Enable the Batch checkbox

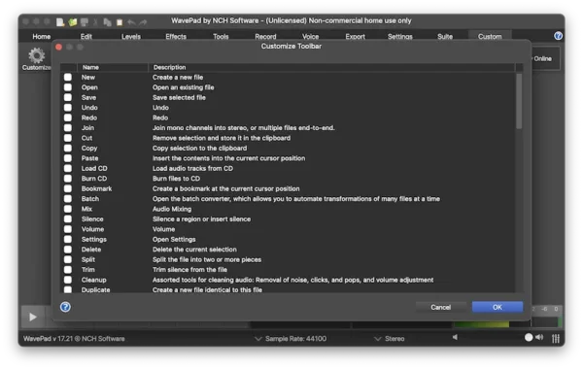tap(68, 199)
